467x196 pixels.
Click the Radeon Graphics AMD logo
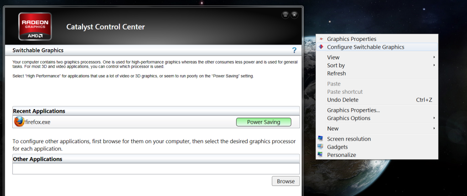coord(35,26)
